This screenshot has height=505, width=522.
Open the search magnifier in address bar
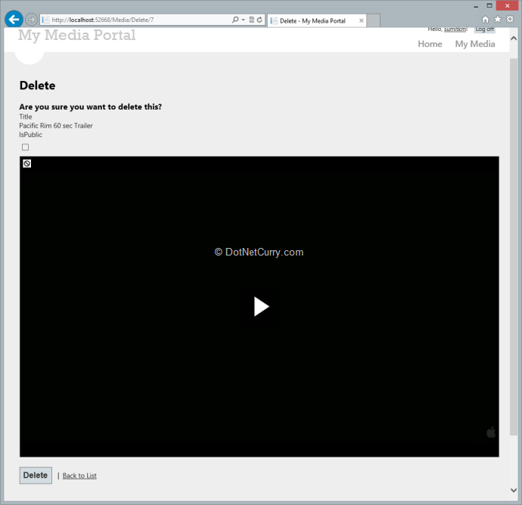(x=235, y=20)
